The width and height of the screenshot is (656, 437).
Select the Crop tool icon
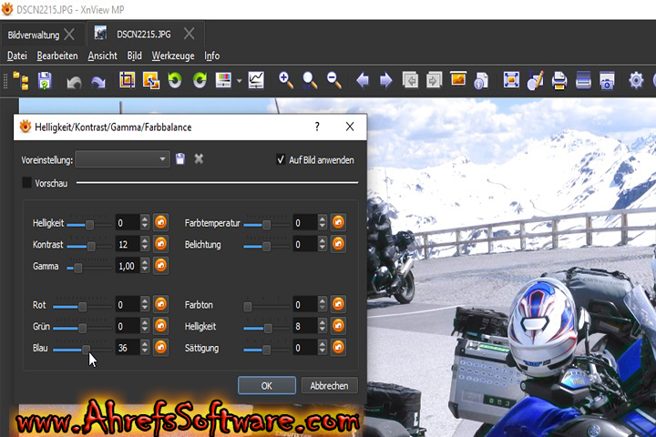128,81
